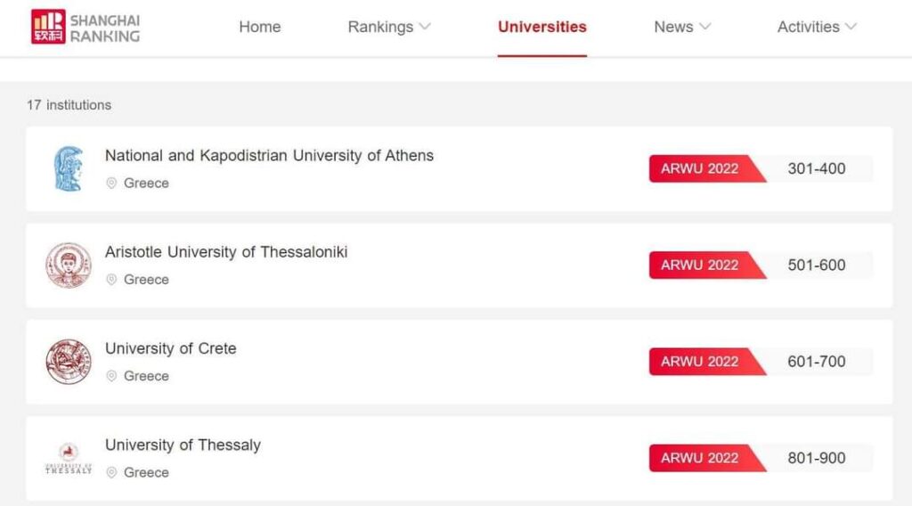Open the Activities dropdown menu

coord(817,27)
